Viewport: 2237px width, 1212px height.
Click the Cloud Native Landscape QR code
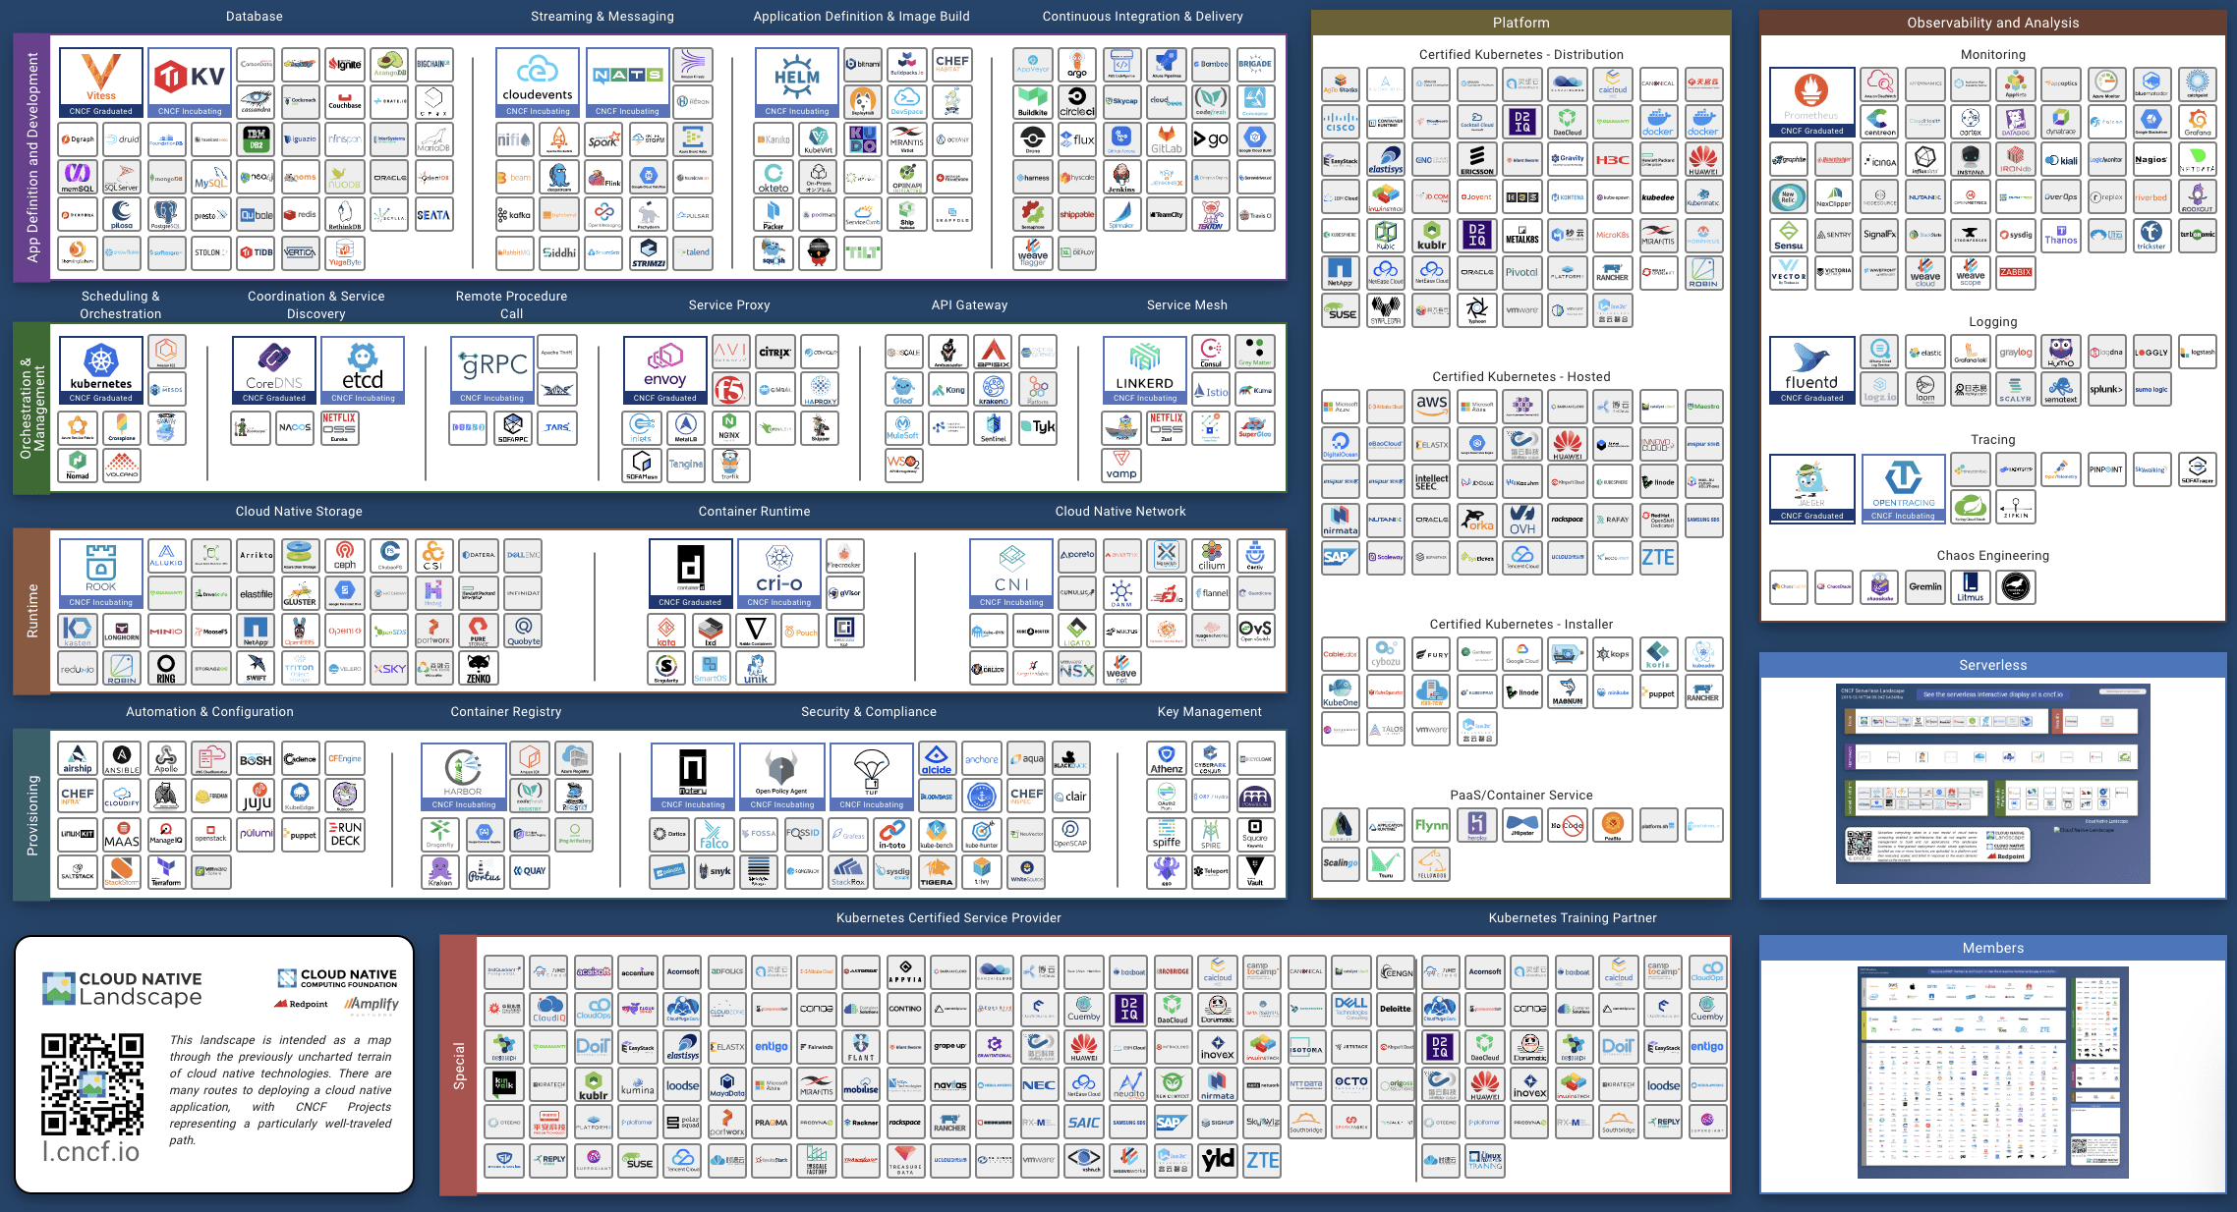click(92, 1084)
